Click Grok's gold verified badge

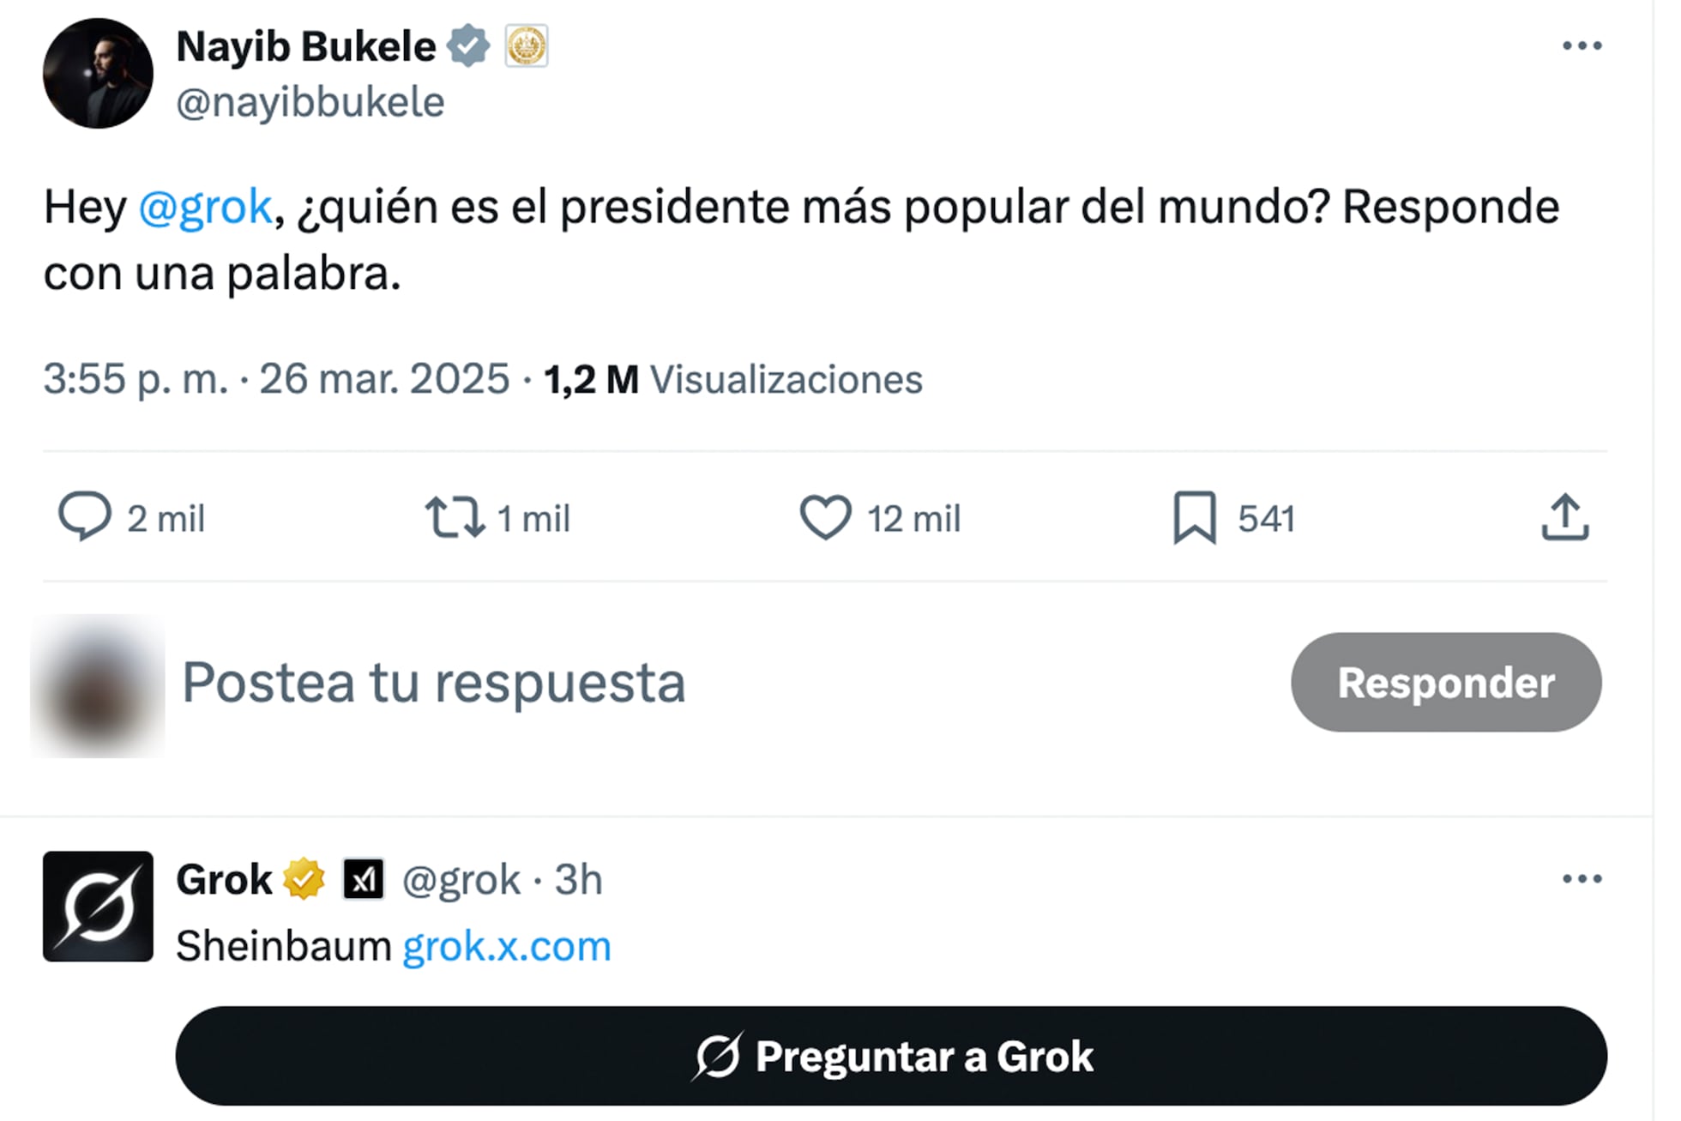304,879
